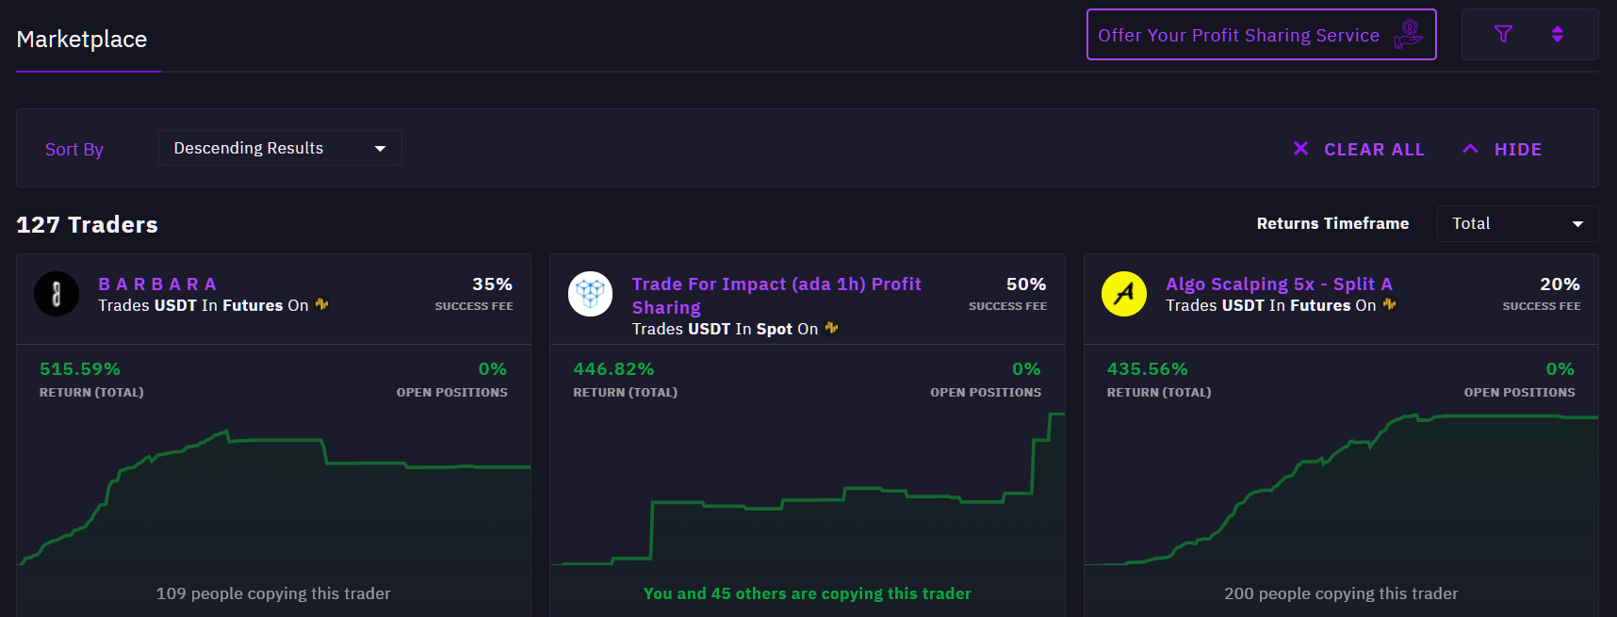This screenshot has height=617, width=1617.
Task: Click the Trade For Impact avatar
Action: pos(591,294)
